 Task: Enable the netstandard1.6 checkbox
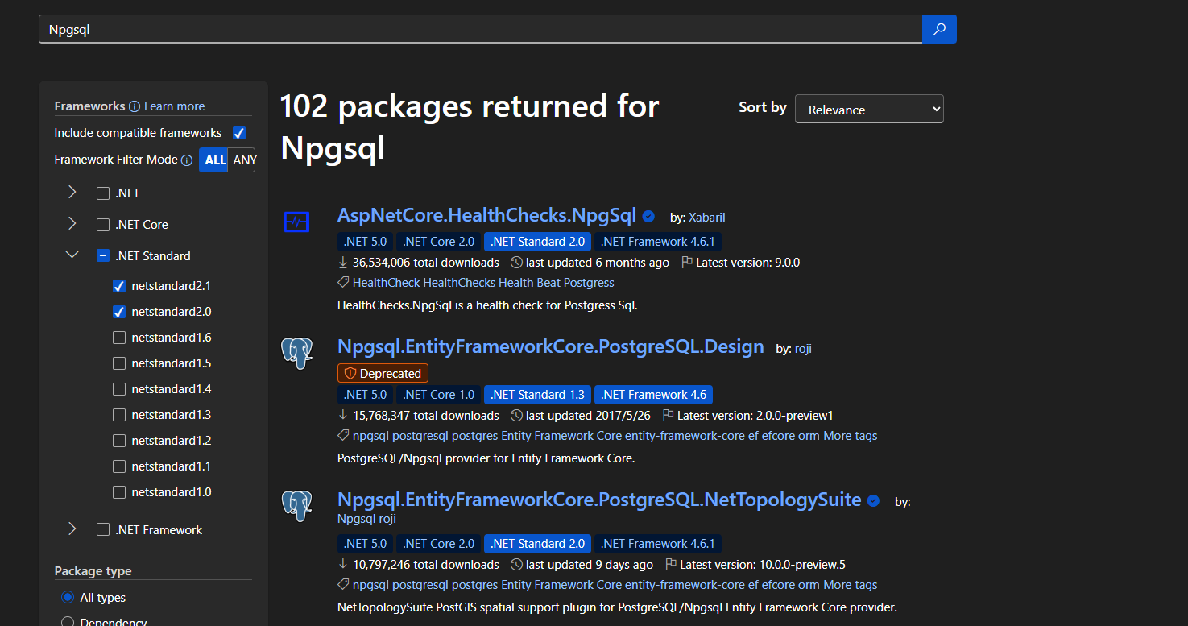tap(119, 337)
